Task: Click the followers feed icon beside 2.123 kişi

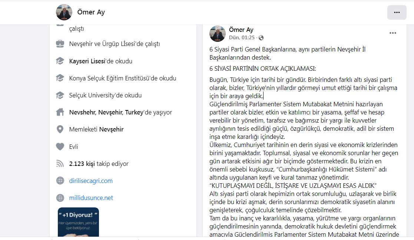Action: tap(60, 163)
